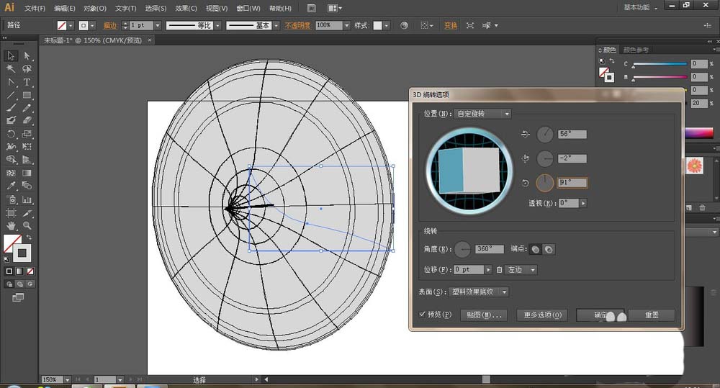This screenshot has width=720, height=388.
Task: Select the Direct Selection tool
Action: 27,56
